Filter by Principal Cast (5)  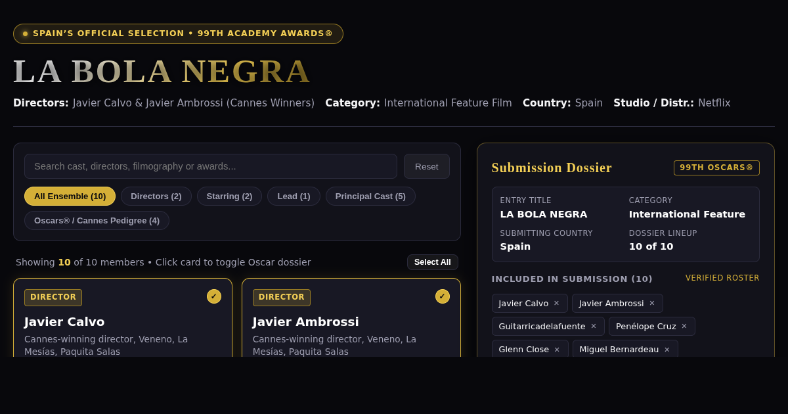pyautogui.click(x=370, y=196)
